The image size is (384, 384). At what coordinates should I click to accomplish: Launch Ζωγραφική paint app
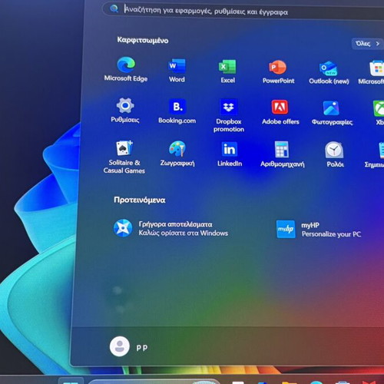tap(177, 154)
